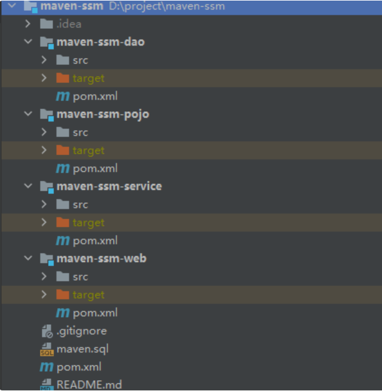Expand the target folder under maven-ssm-web

44,295
